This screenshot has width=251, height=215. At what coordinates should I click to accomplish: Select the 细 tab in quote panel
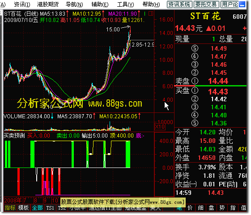point(200,208)
